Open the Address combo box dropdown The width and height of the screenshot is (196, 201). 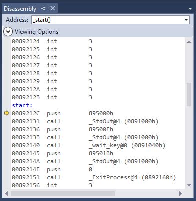tap(186, 20)
